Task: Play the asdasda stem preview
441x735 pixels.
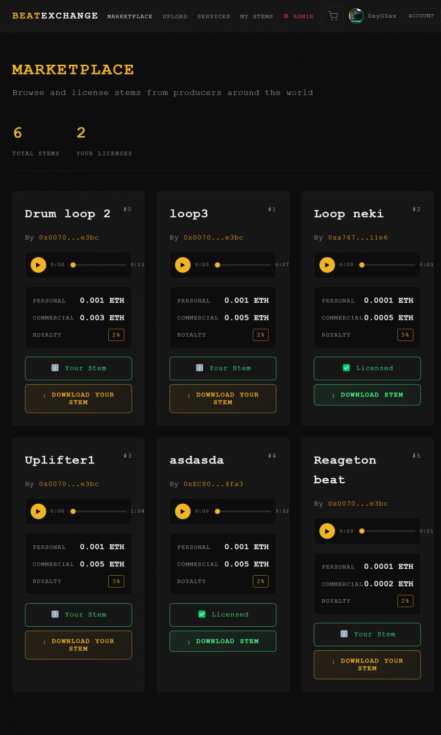Action: coord(183,512)
